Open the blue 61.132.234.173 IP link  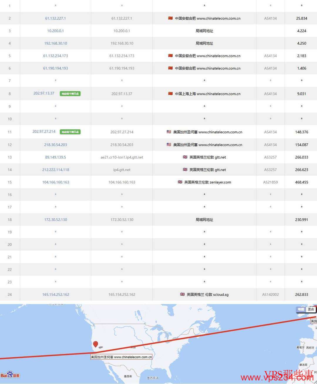55,56
